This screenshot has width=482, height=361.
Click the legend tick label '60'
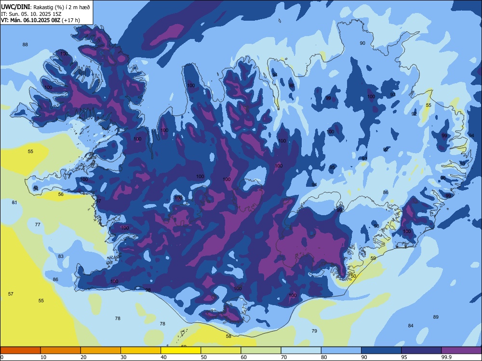click(244, 357)
